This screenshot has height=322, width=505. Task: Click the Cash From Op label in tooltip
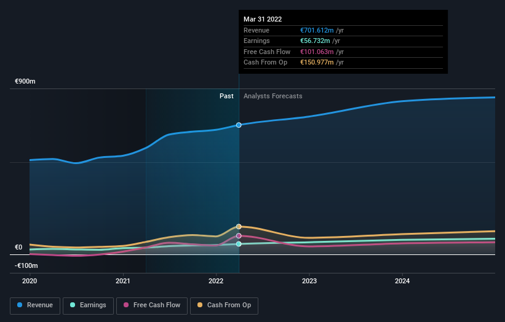(x=265, y=63)
